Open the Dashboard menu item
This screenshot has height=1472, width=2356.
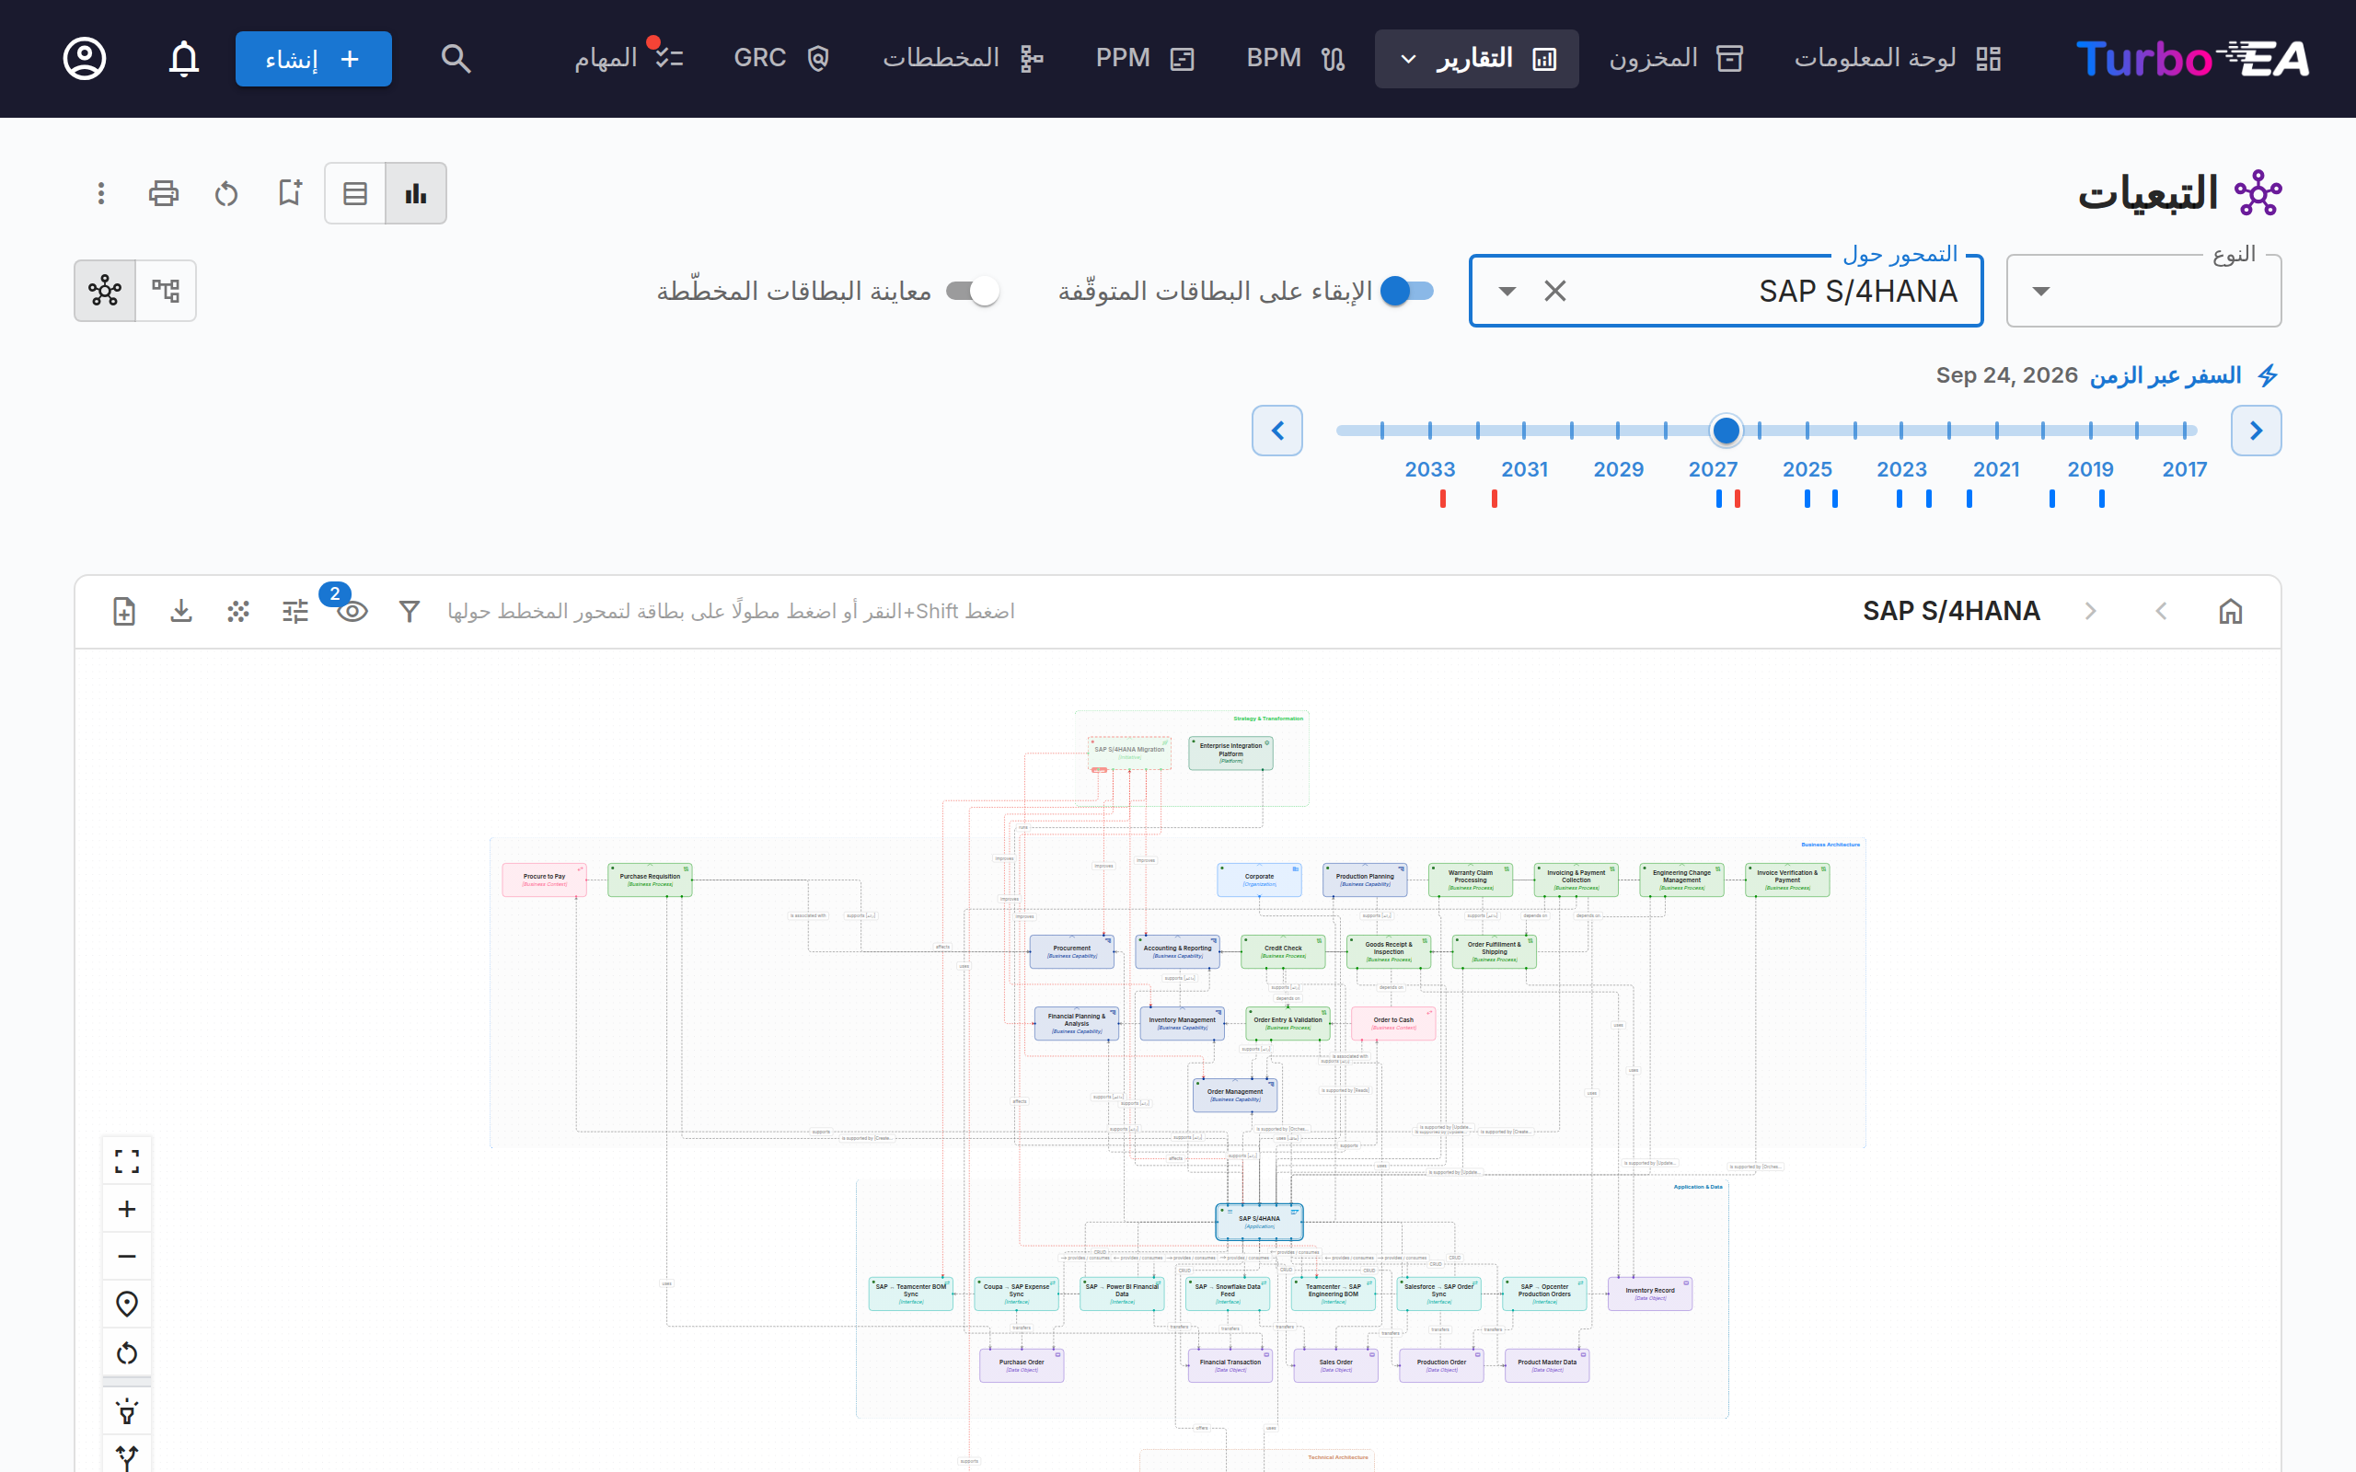(x=1897, y=58)
